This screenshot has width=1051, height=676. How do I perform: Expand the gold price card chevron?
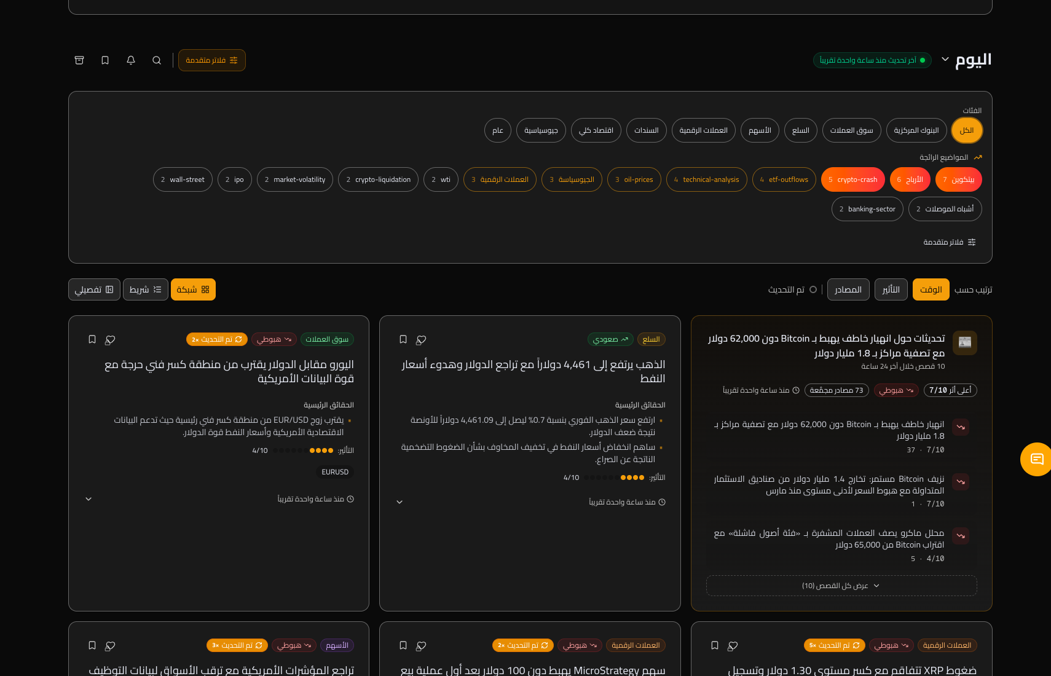400,502
